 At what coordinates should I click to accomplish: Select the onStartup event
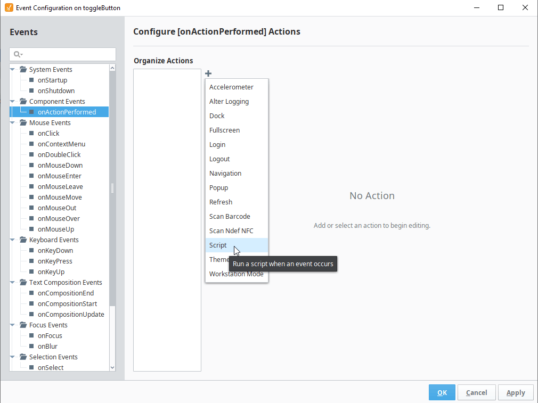[x=53, y=80]
